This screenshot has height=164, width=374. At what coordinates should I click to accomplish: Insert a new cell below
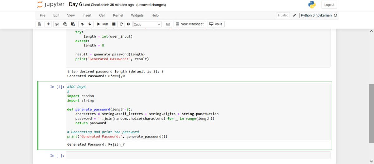(x=48, y=24)
